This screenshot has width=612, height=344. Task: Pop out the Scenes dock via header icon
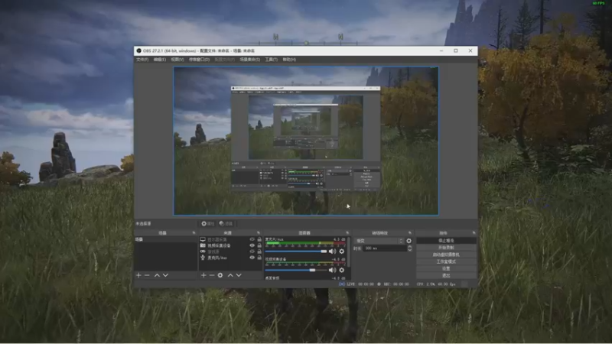(x=194, y=233)
